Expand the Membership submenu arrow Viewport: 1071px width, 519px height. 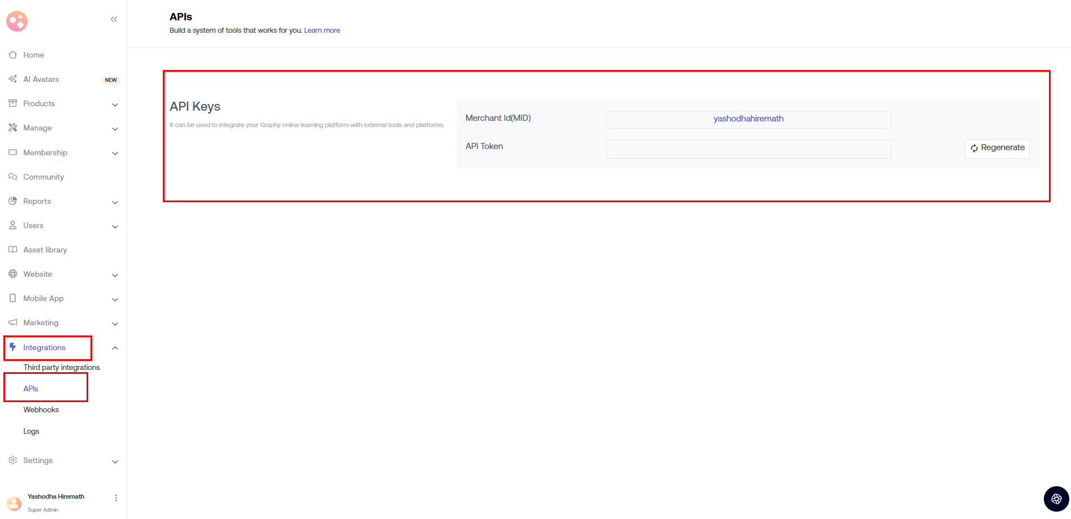pyautogui.click(x=115, y=153)
